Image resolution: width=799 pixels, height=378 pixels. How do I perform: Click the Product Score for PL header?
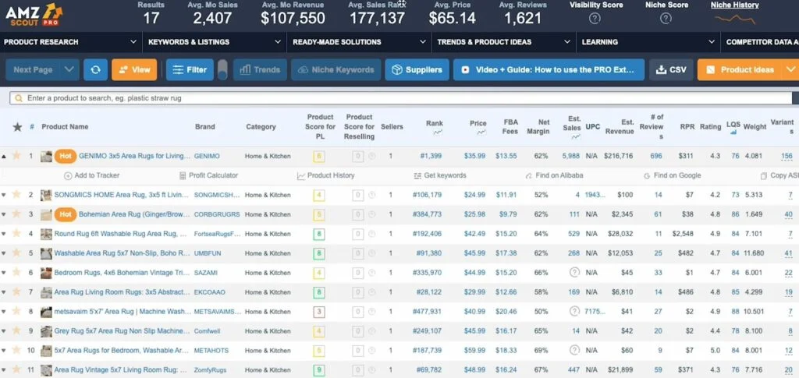[x=320, y=127]
